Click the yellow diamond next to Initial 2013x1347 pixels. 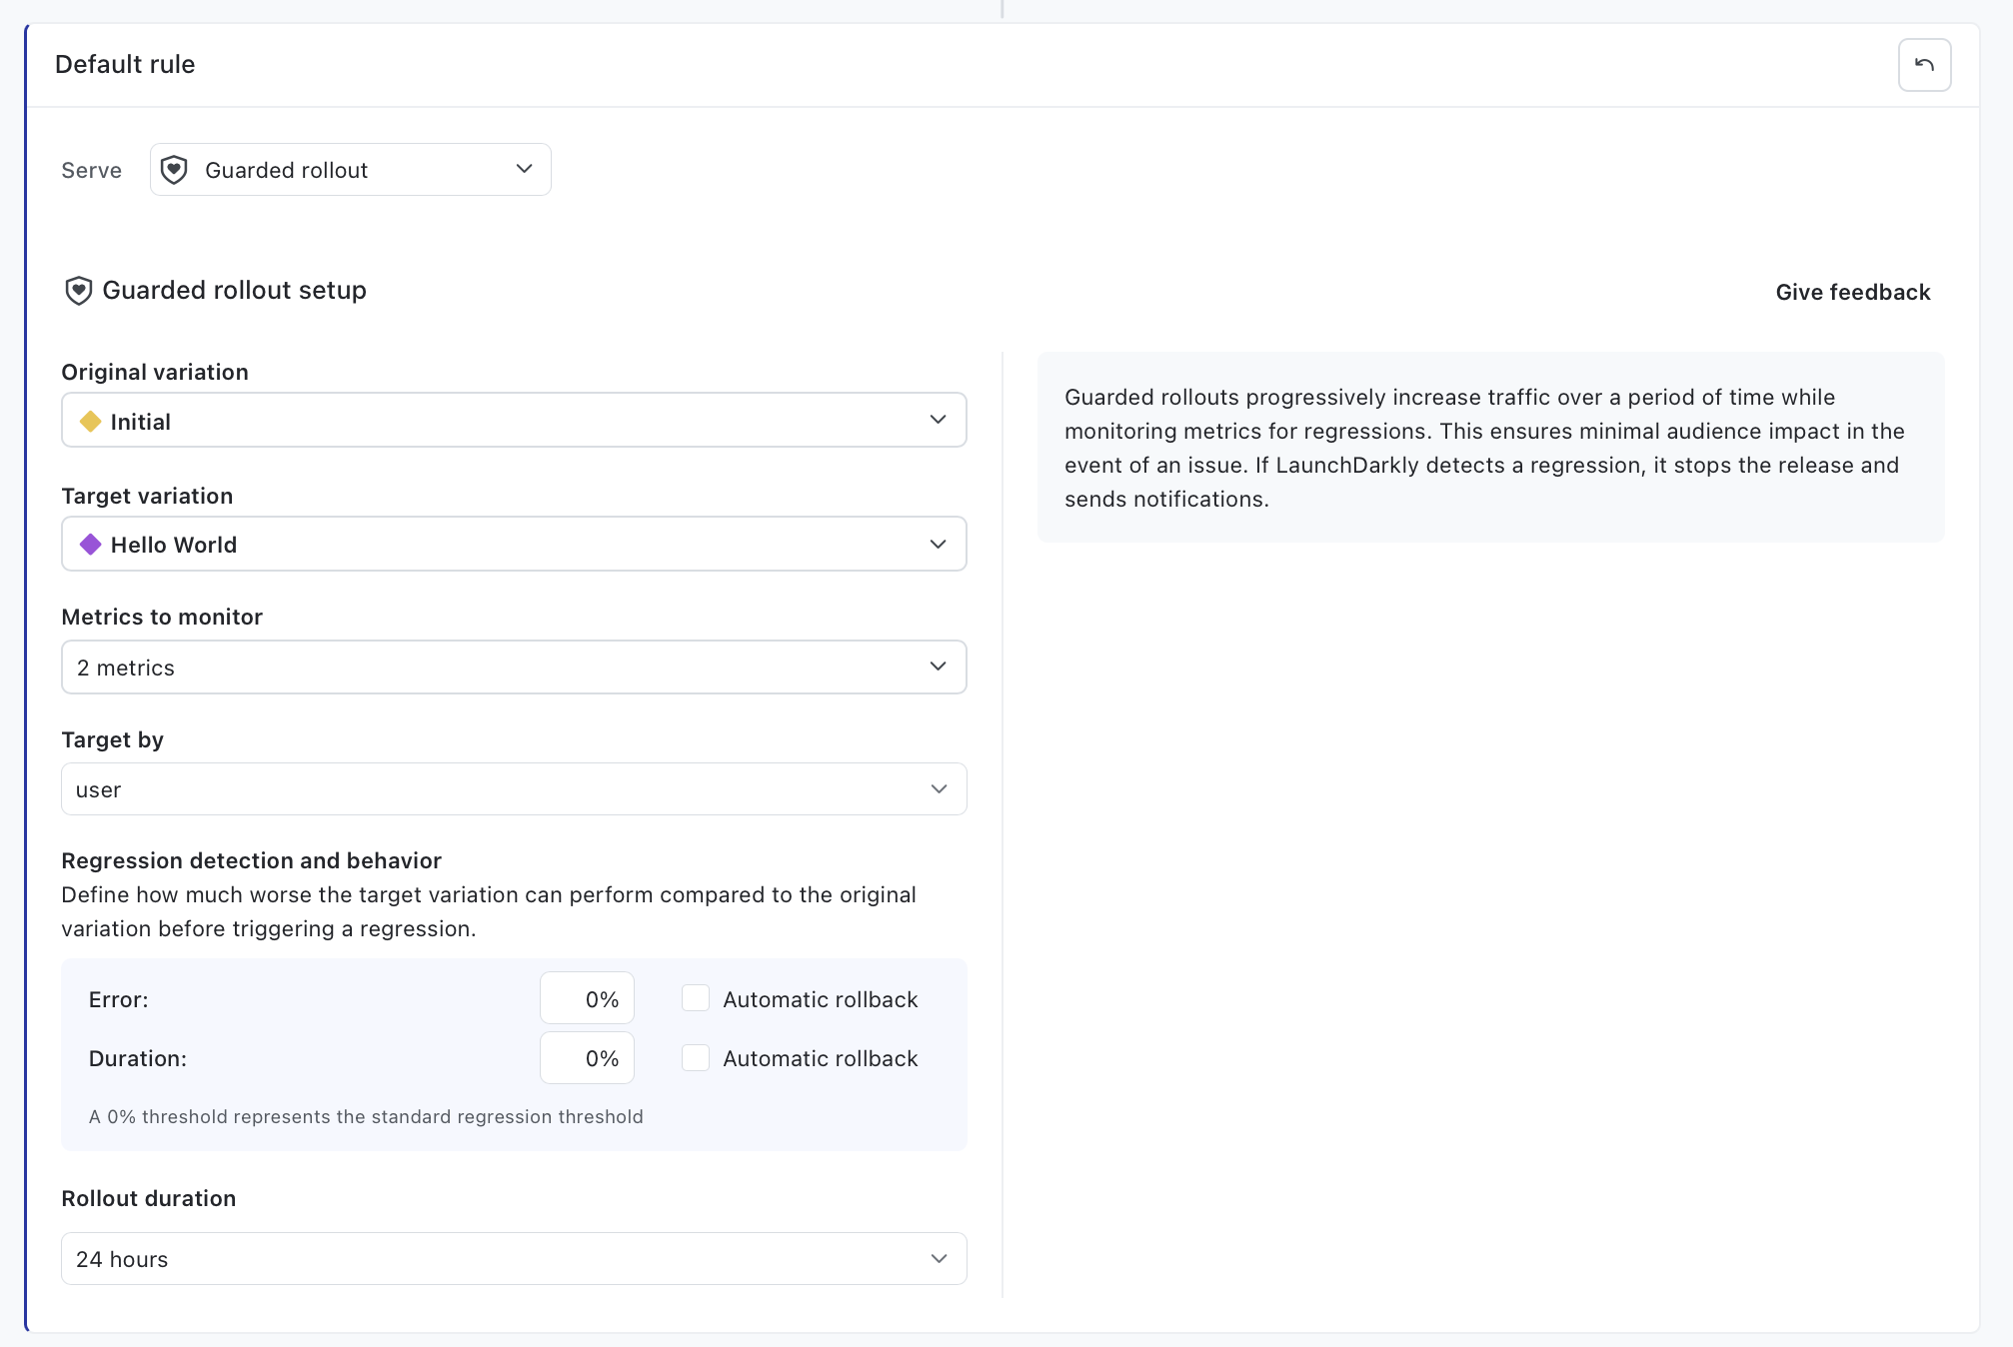coord(91,422)
